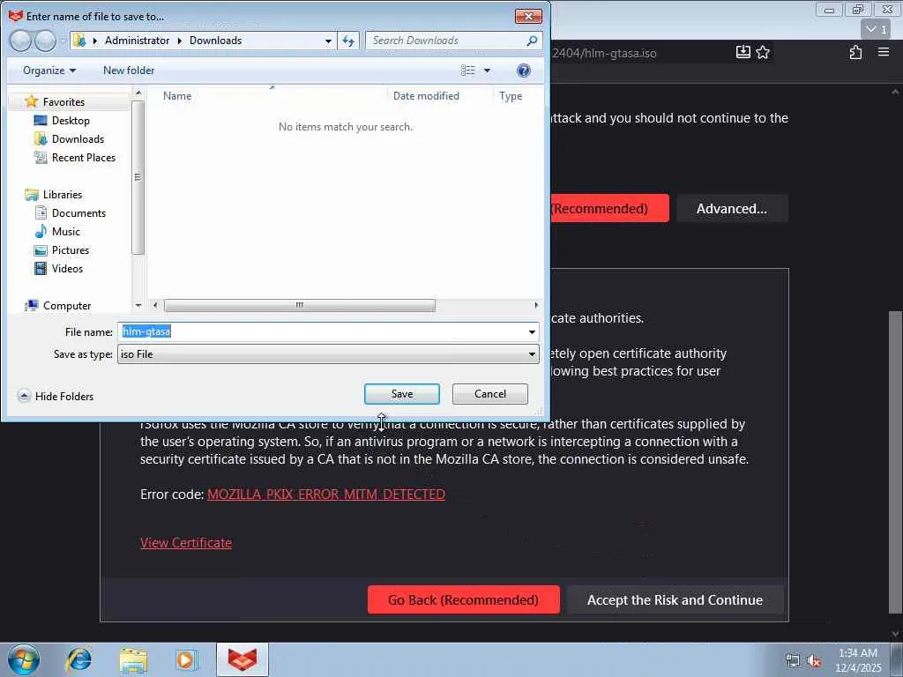Select Videos library in the navigation pane
This screenshot has width=903, height=677.
[x=67, y=268]
